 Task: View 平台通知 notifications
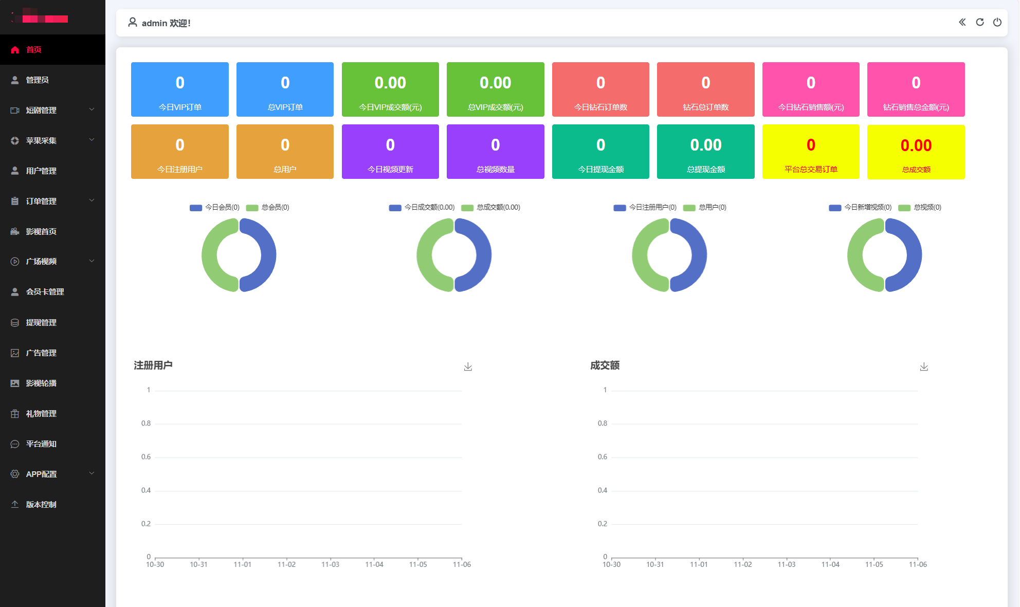[x=42, y=444]
